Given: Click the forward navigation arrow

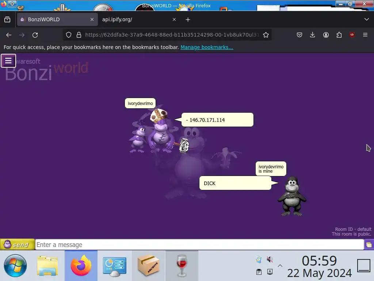Looking at the screenshot, I should point(22,35).
